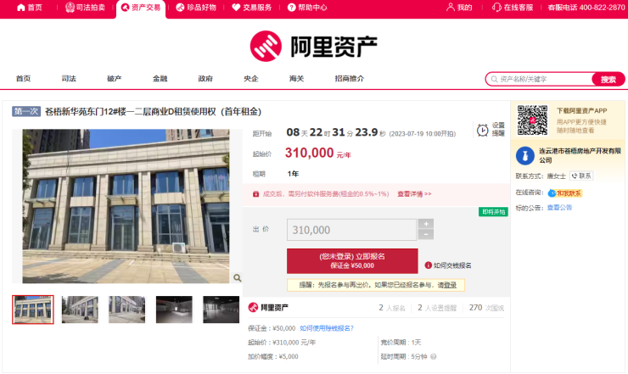Open 如何使用除钱报名 help link
The image size is (628, 374).
point(327,328)
